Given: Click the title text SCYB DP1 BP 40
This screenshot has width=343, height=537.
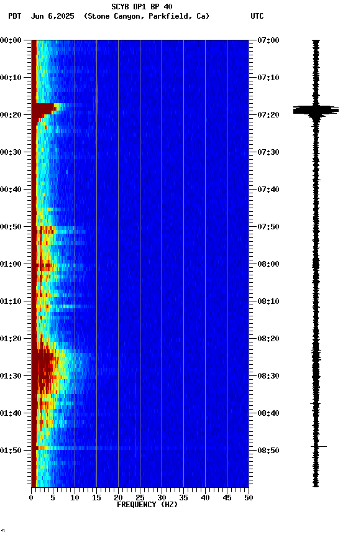Looking at the screenshot, I should point(142,7).
